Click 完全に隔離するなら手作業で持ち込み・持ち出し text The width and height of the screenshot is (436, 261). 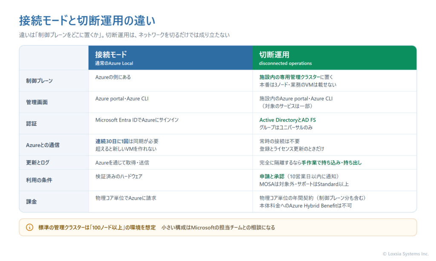coord(310,163)
